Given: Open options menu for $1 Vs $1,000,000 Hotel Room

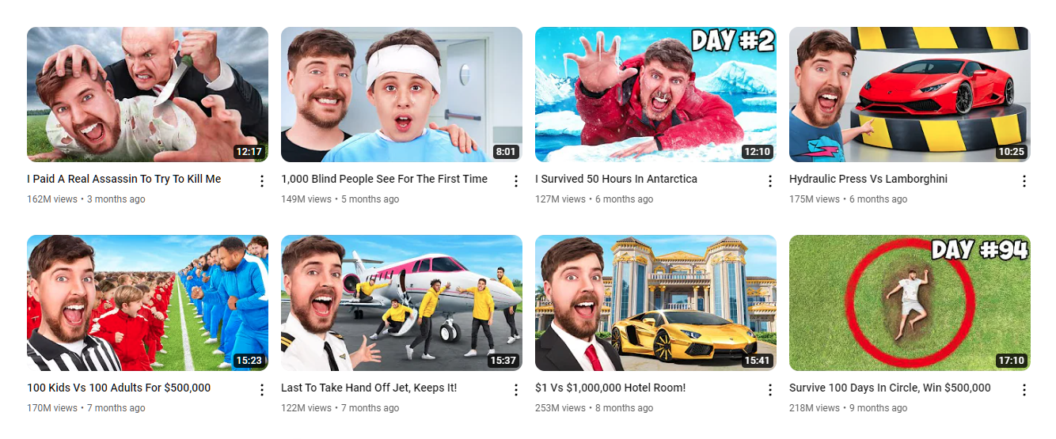Looking at the screenshot, I should coord(770,390).
